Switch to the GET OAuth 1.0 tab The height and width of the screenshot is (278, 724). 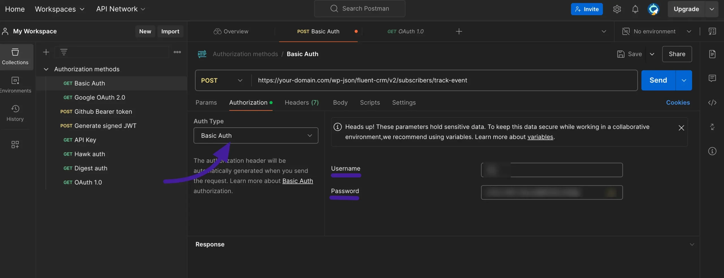tap(405, 31)
